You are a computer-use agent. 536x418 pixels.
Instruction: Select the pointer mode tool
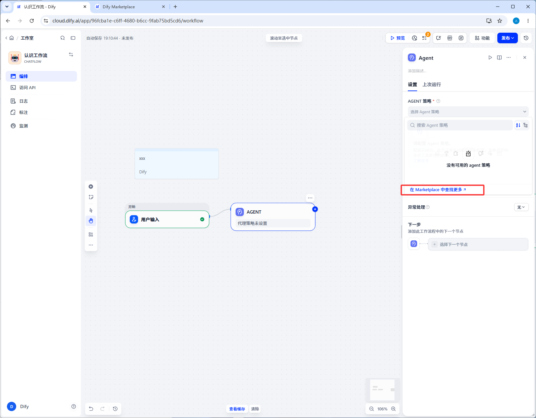click(91, 210)
